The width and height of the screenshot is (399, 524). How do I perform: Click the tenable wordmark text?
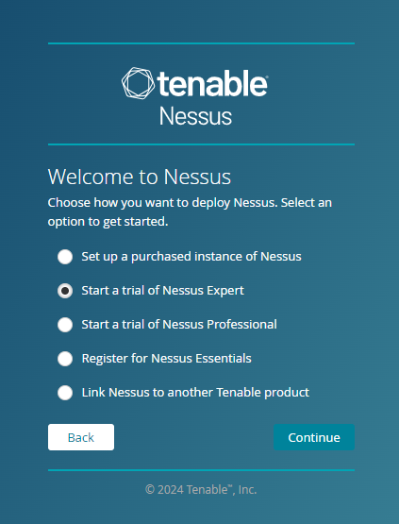click(x=211, y=83)
